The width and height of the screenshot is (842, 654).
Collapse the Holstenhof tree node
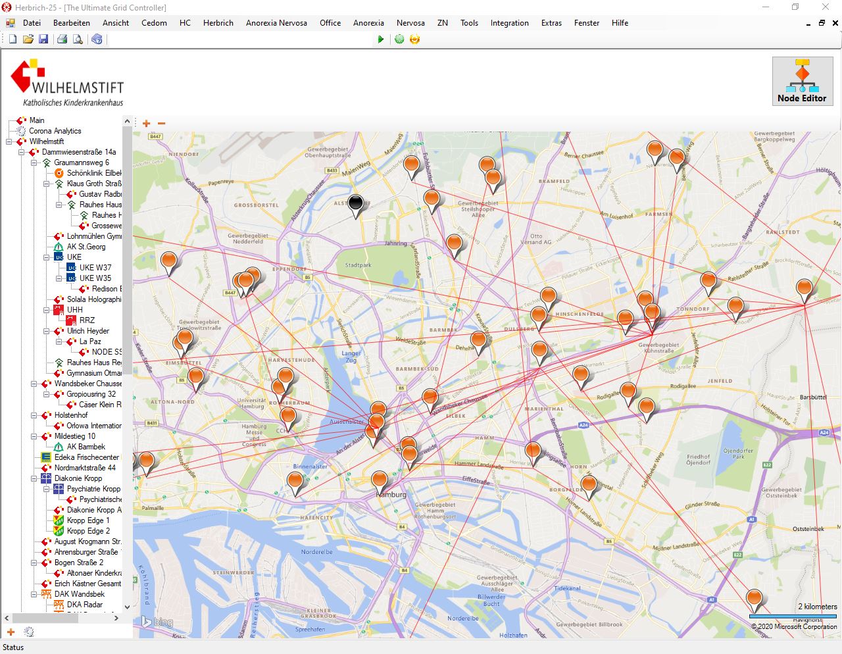point(34,415)
